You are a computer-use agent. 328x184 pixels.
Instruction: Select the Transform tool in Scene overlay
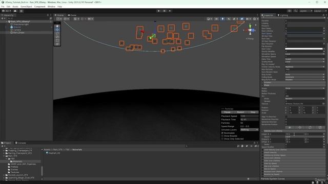coord(57,44)
